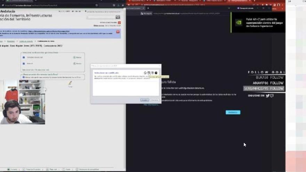Screen dimensions: 306x172
Task: Click the NVIDIA GeForce logo in overlay notification
Action: point(239,23)
